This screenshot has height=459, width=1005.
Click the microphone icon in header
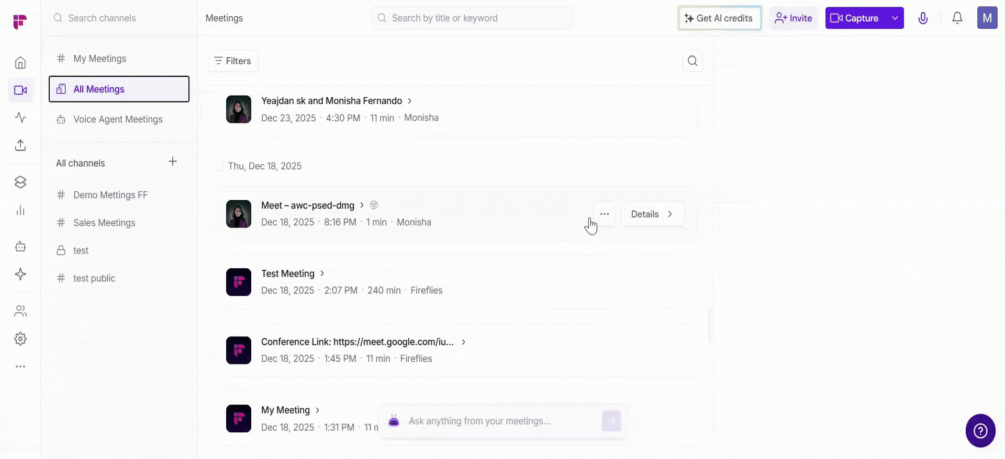(923, 18)
